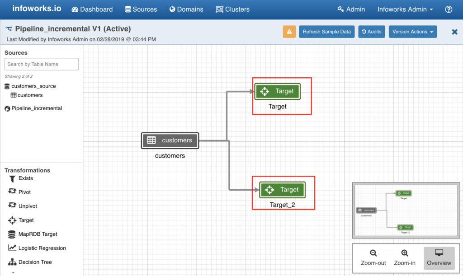This screenshot has height=276, width=463.
Task: Click the Zoom-out control
Action: coord(373,258)
